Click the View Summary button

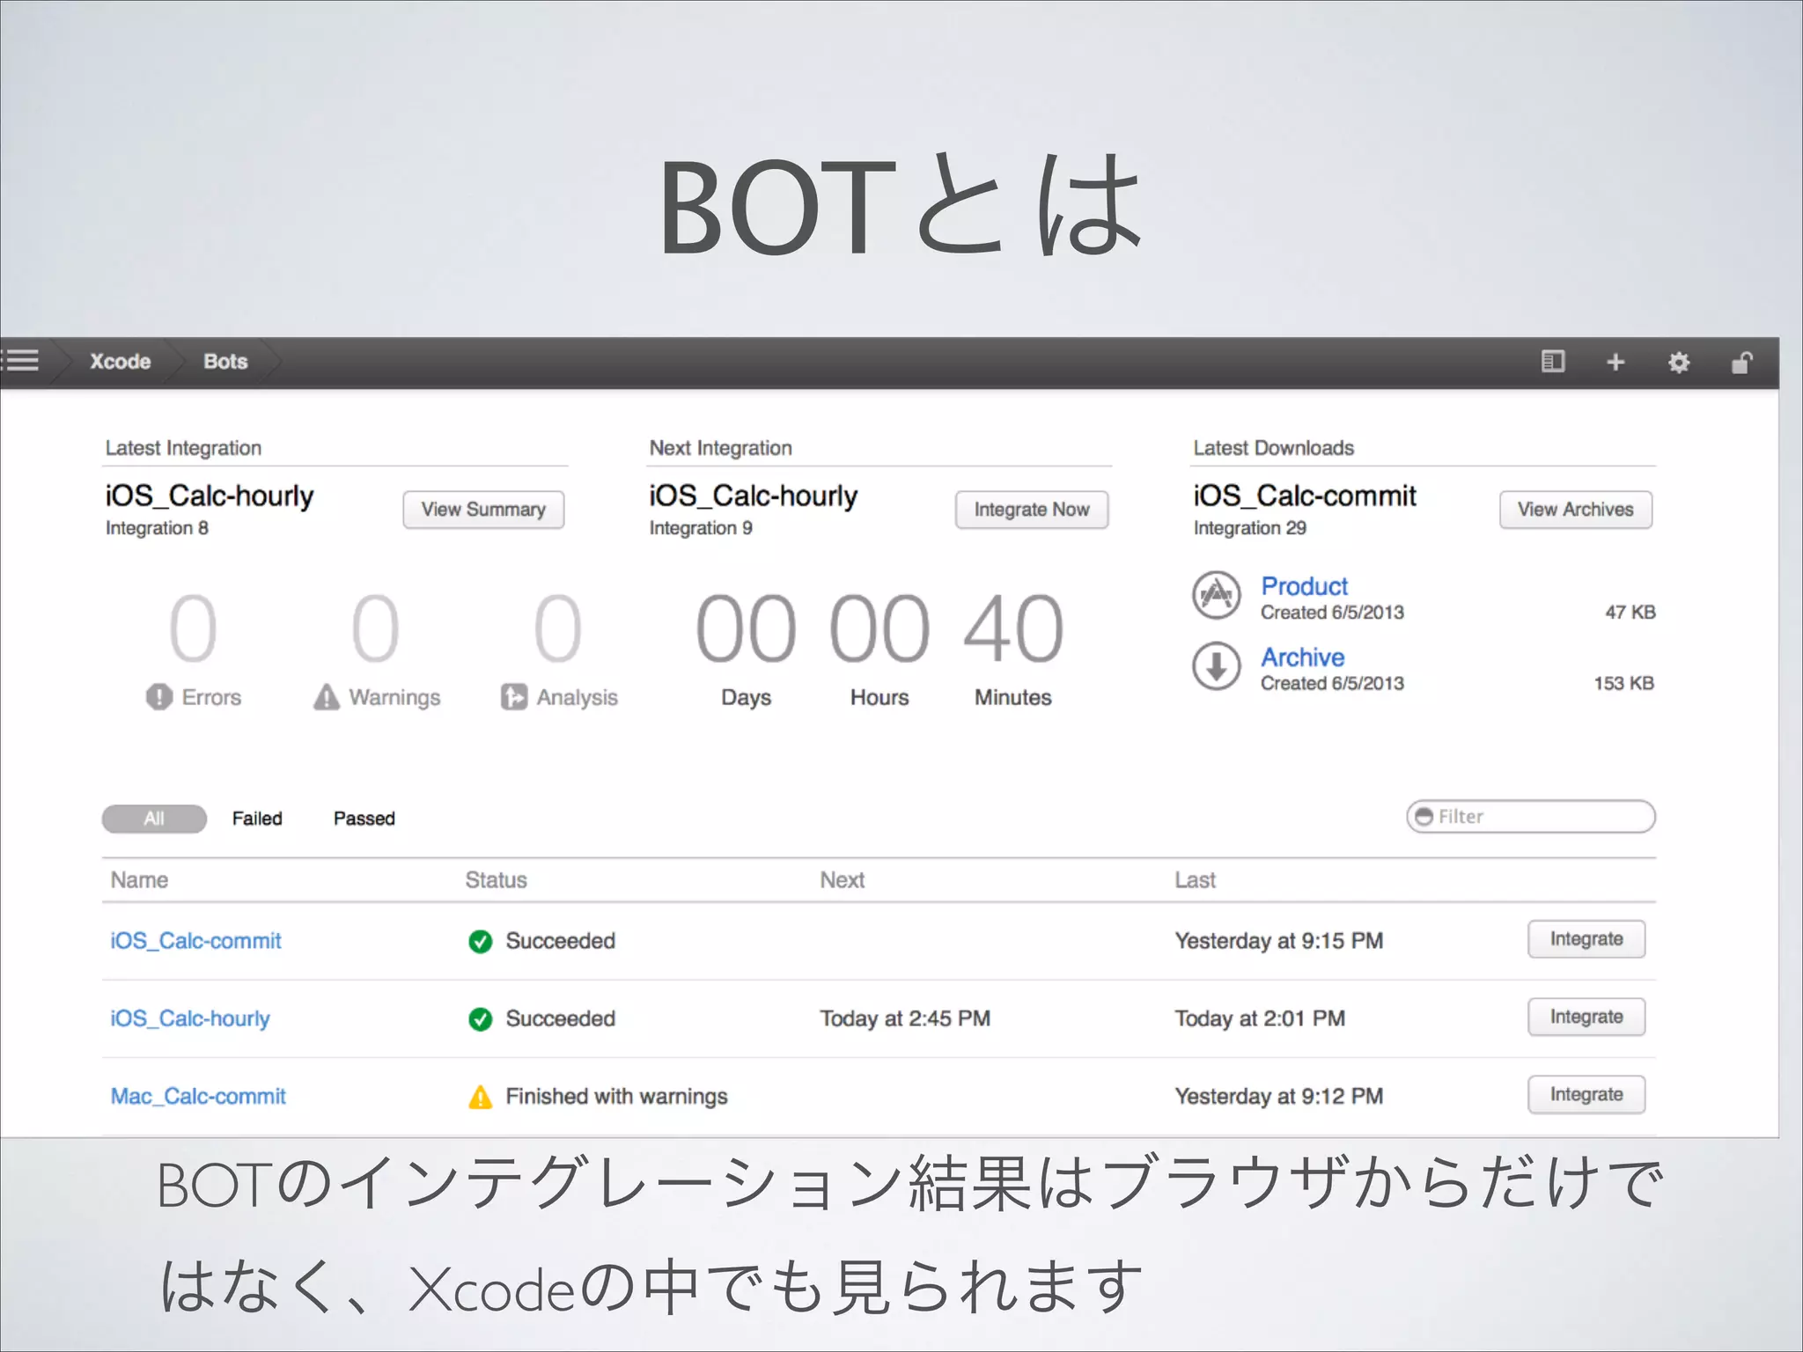pyautogui.click(x=483, y=510)
